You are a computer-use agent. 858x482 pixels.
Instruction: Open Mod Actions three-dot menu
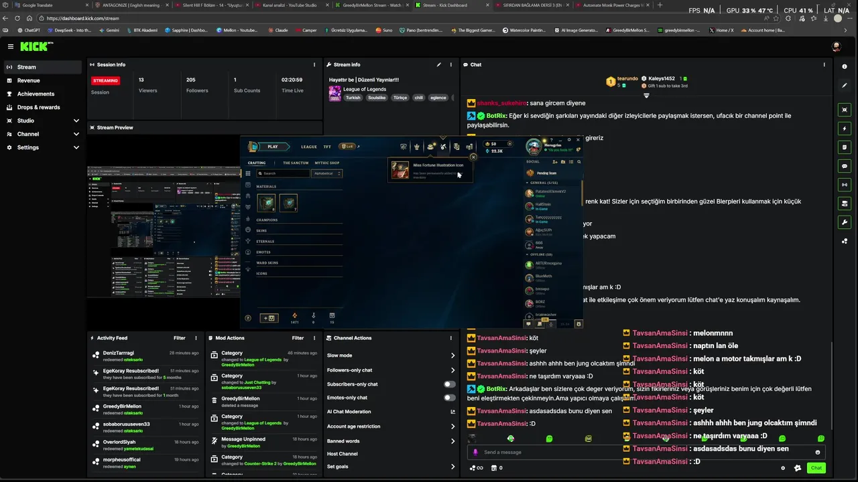pos(314,338)
